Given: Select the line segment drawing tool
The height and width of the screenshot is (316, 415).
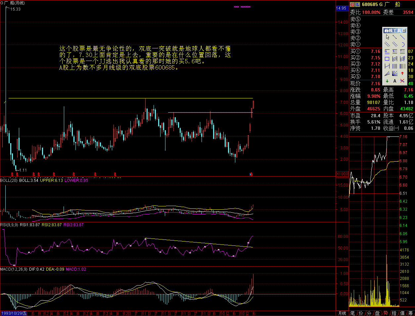Looking at the screenshot, I should (x=395, y=37).
